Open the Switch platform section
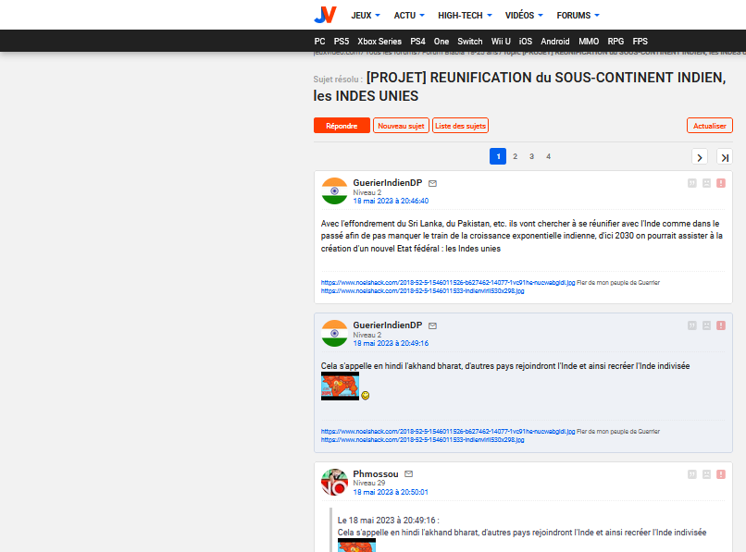 470,42
